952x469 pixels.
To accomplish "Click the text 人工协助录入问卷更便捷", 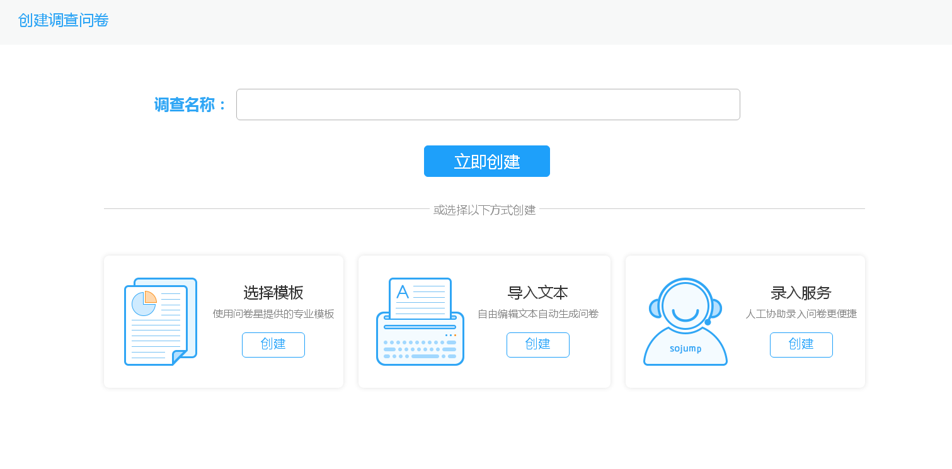I will (x=801, y=314).
